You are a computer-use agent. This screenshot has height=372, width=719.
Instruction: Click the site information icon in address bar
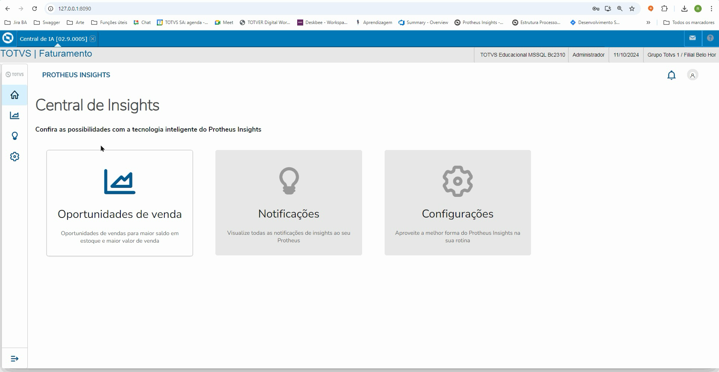point(51,9)
